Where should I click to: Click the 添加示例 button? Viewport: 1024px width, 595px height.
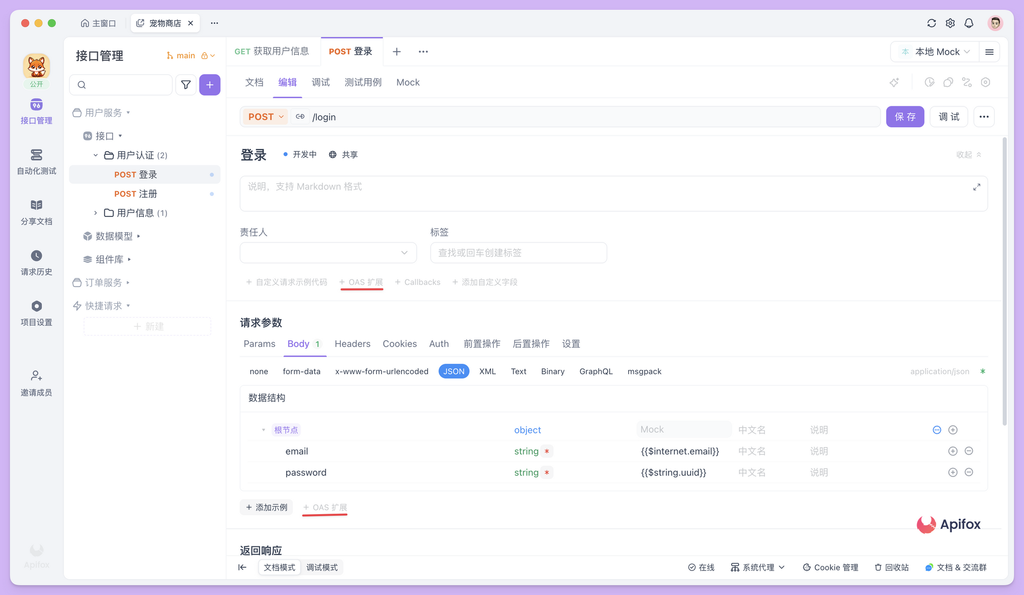pos(266,507)
